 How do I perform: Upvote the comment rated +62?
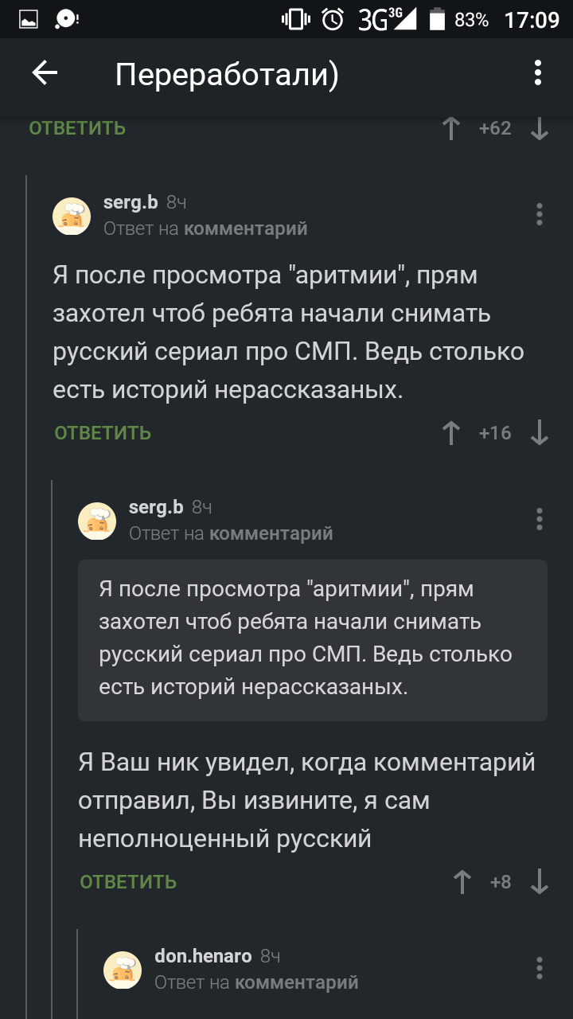[x=451, y=128]
